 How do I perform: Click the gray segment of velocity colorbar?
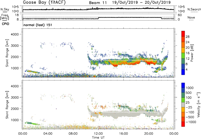pos(183,105)
